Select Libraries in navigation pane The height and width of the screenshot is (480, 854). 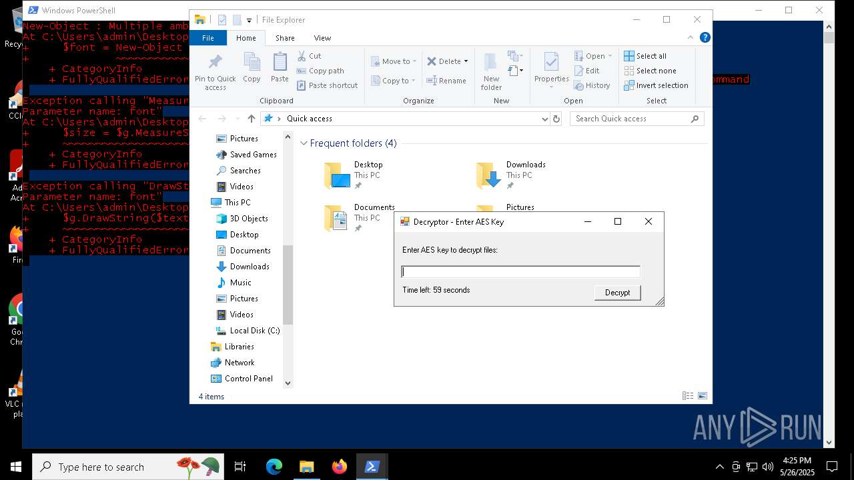tap(232, 347)
